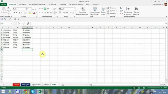Toggle underline Ч formatting
168x94 pixels.
click(19, 13)
